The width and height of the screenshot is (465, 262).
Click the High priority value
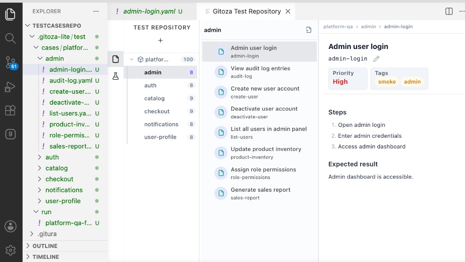340,82
